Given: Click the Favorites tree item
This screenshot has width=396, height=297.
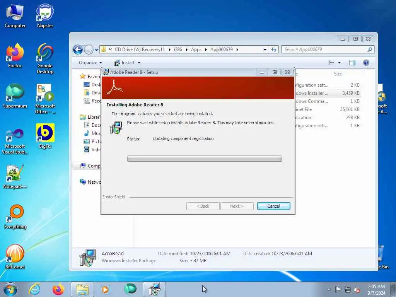Looking at the screenshot, I should click(90, 76).
